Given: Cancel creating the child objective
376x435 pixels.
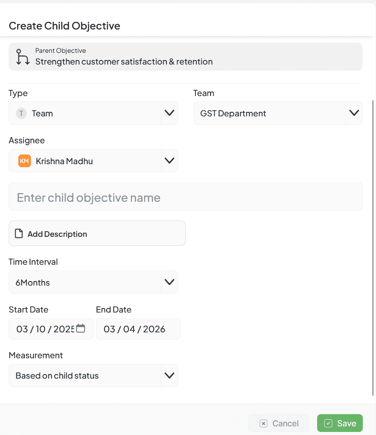Looking at the screenshot, I should pos(279,423).
